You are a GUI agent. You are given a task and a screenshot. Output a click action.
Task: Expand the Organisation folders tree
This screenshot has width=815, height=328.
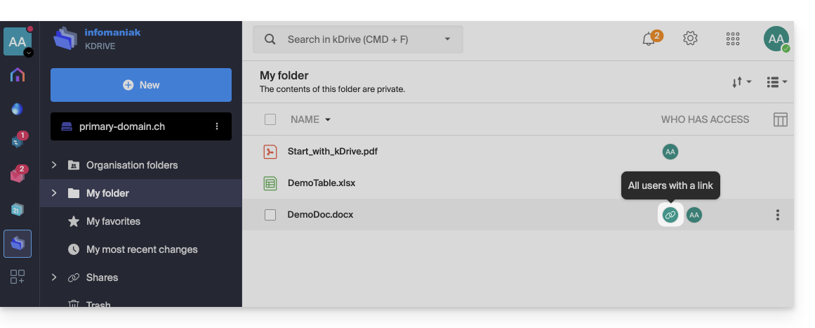54,165
